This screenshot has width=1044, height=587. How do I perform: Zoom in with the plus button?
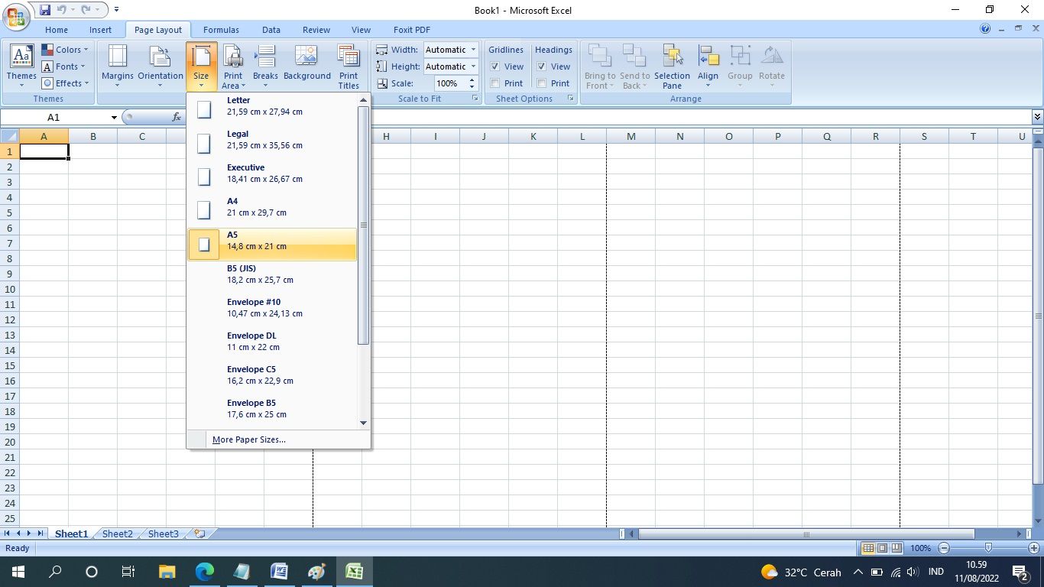[1034, 548]
